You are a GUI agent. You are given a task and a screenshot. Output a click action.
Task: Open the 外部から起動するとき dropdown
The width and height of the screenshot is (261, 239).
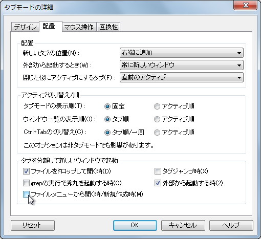(x=182, y=65)
